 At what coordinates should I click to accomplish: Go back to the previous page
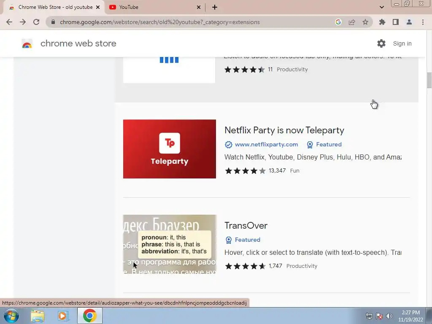pos(9,22)
